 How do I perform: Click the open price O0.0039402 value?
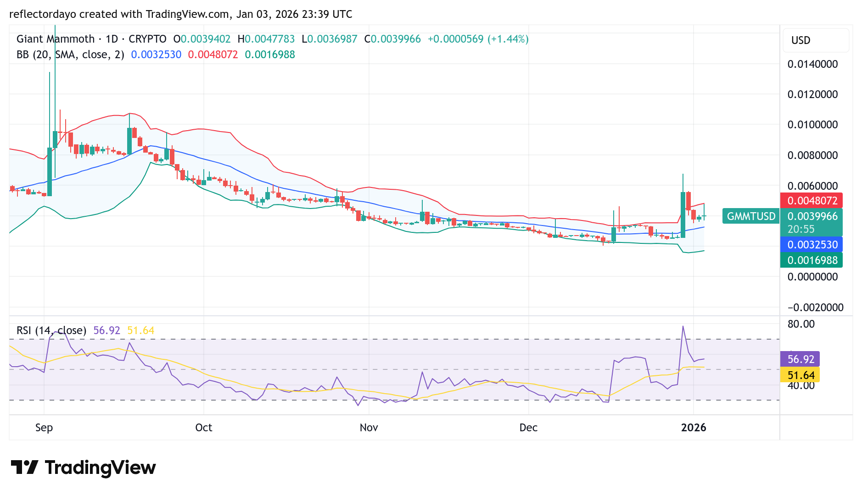point(202,39)
